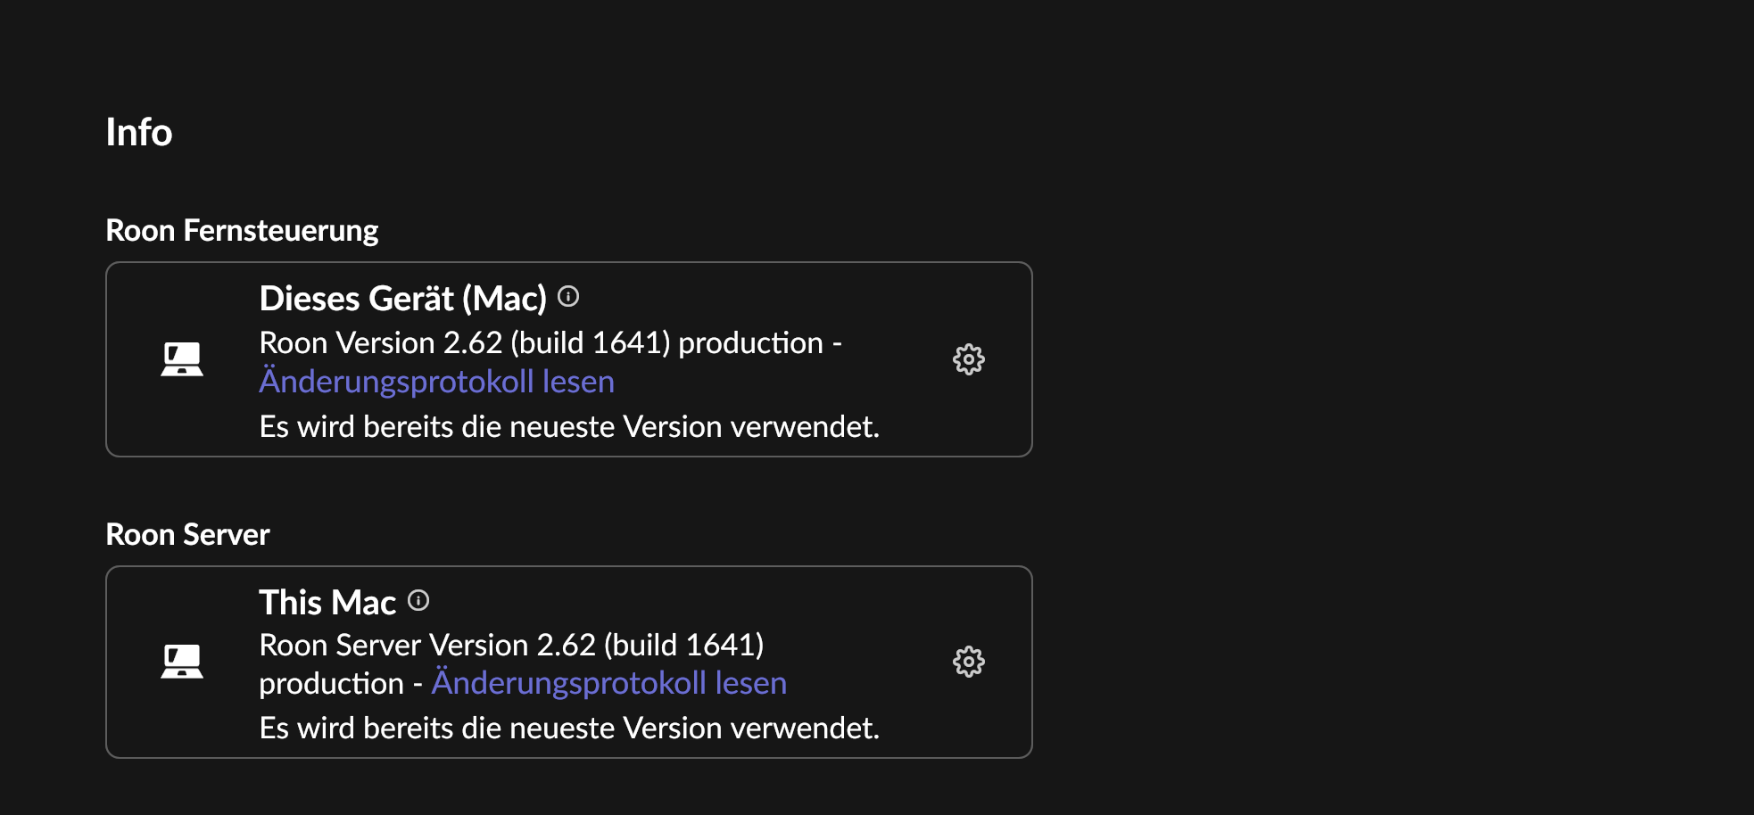Click the latest-version status under This Mac
This screenshot has height=815, width=1754.
click(x=569, y=729)
